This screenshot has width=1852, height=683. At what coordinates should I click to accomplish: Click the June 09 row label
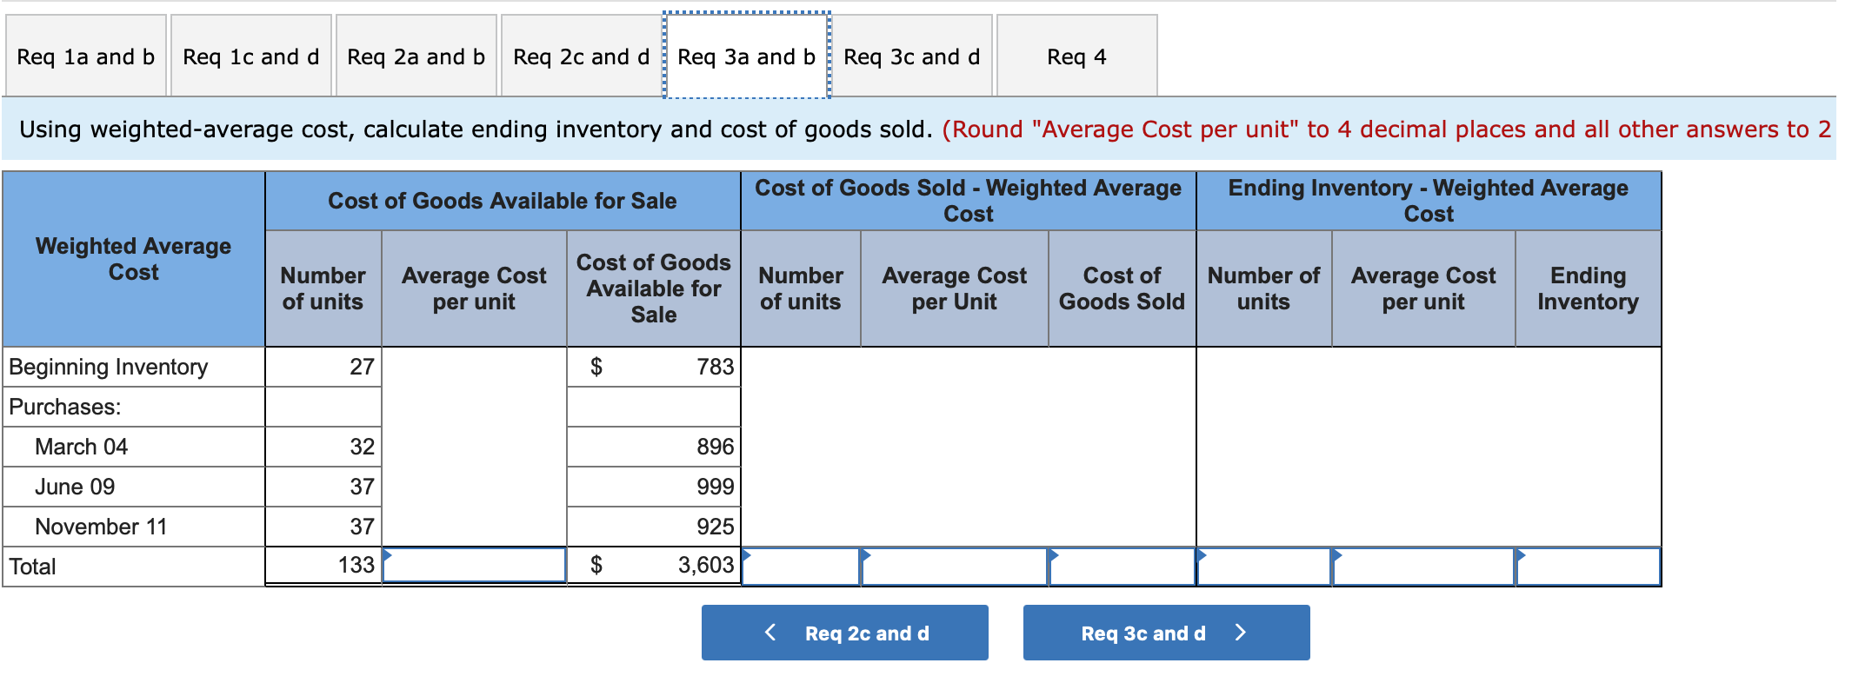pyautogui.click(x=75, y=487)
